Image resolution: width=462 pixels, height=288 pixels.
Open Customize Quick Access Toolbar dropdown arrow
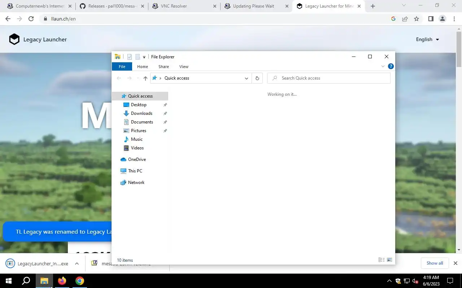click(144, 57)
